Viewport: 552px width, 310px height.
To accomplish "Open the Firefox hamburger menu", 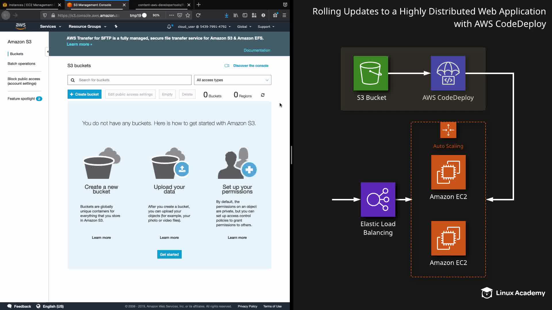I will point(284,15).
